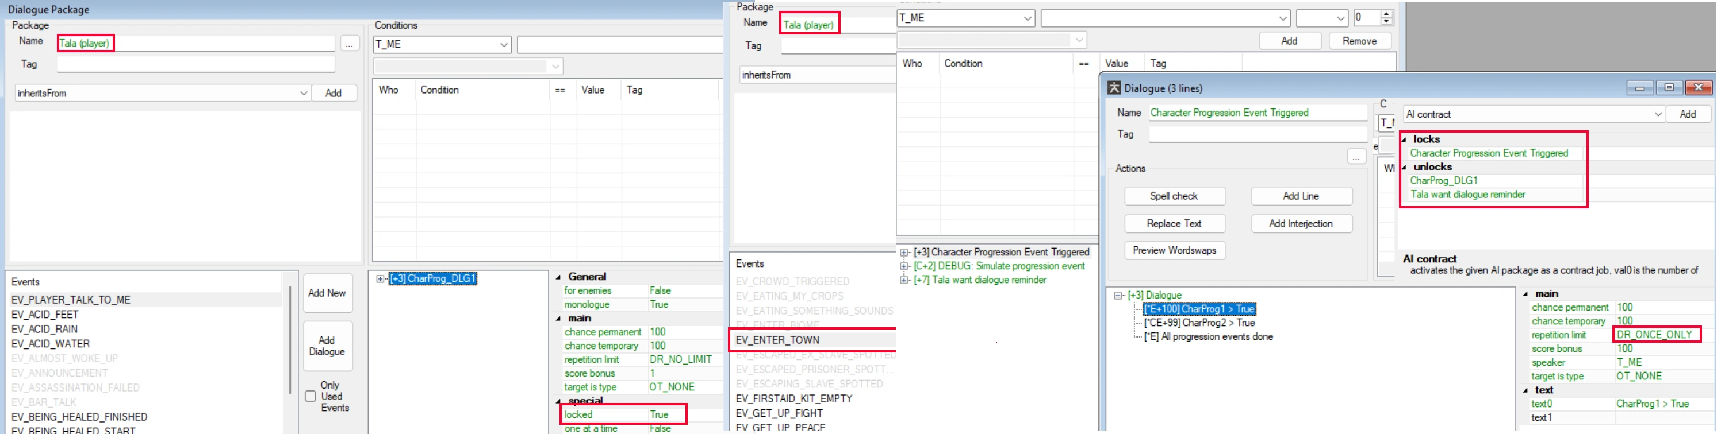Select CharProg_DLG1 under unlocks
Screen dimensions: 1725x434
1443,181
